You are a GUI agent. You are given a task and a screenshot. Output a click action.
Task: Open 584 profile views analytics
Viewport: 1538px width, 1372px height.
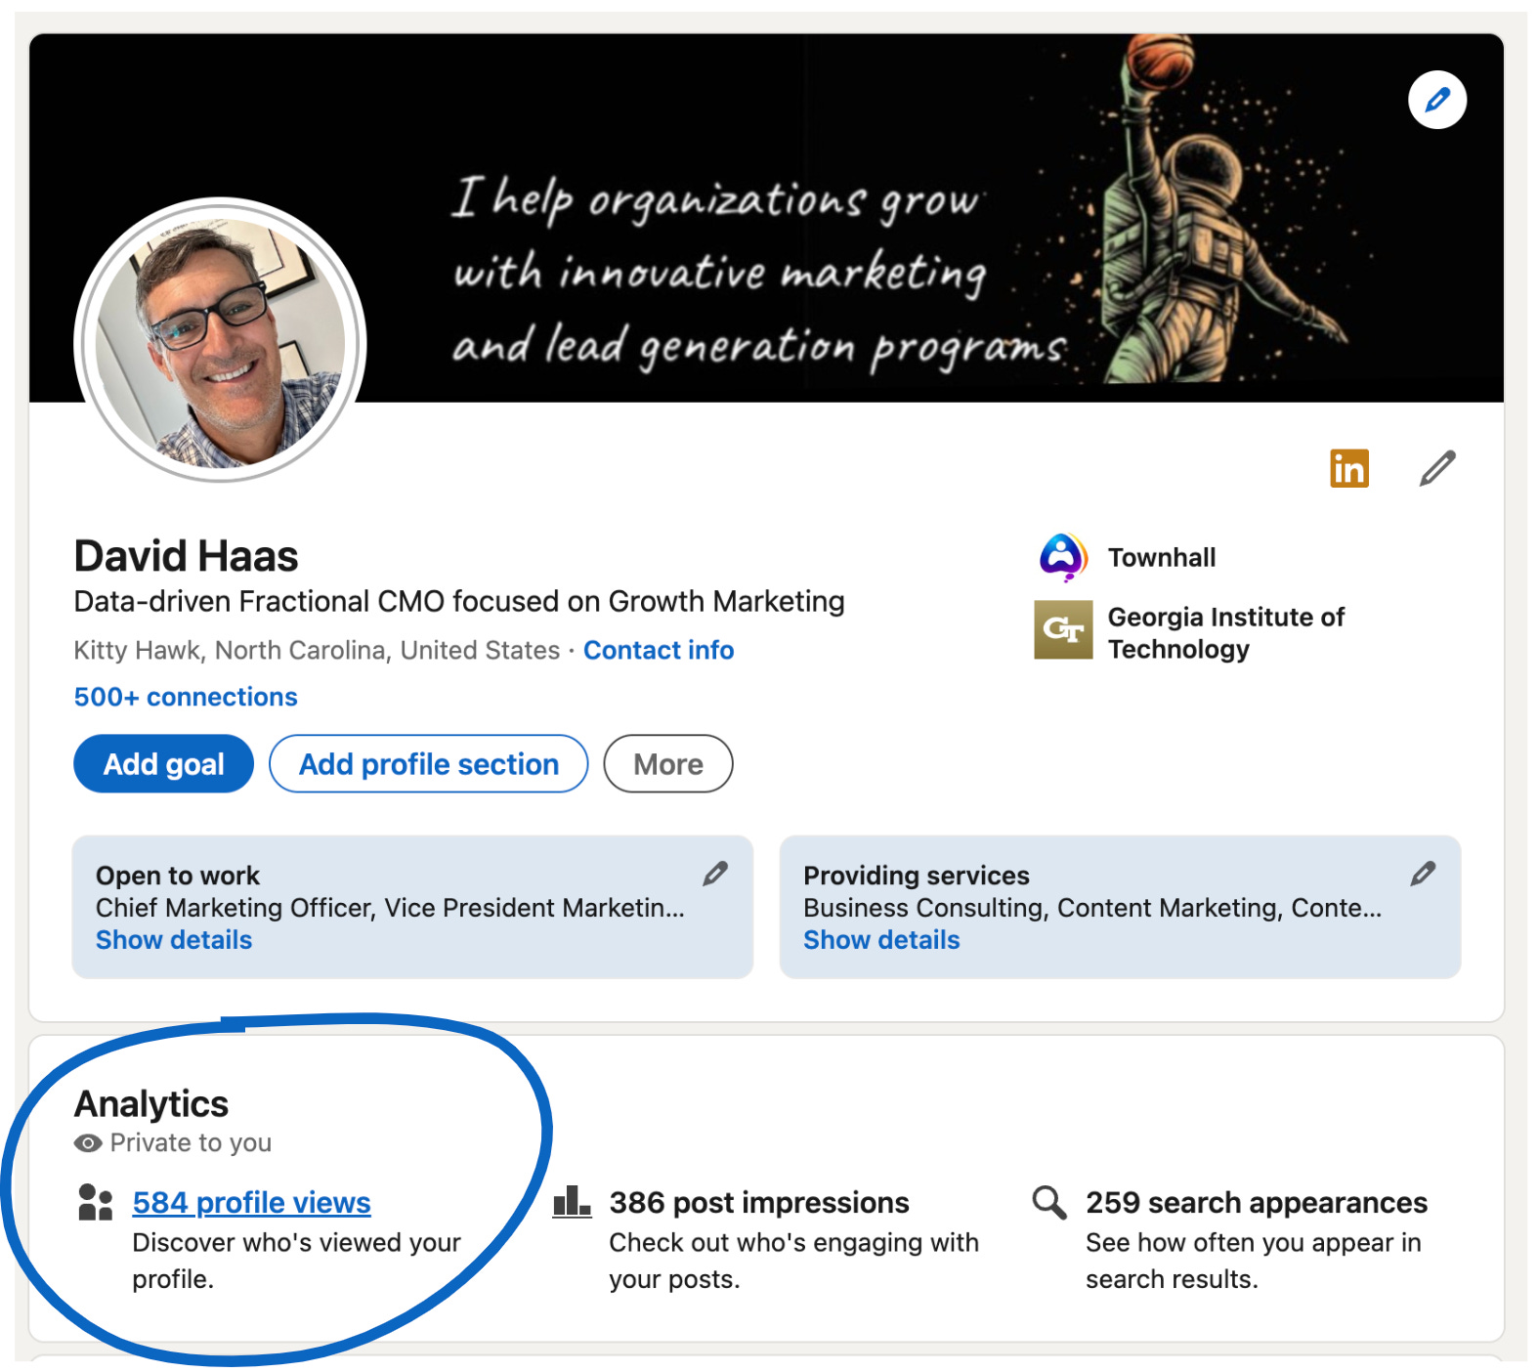252,1202
